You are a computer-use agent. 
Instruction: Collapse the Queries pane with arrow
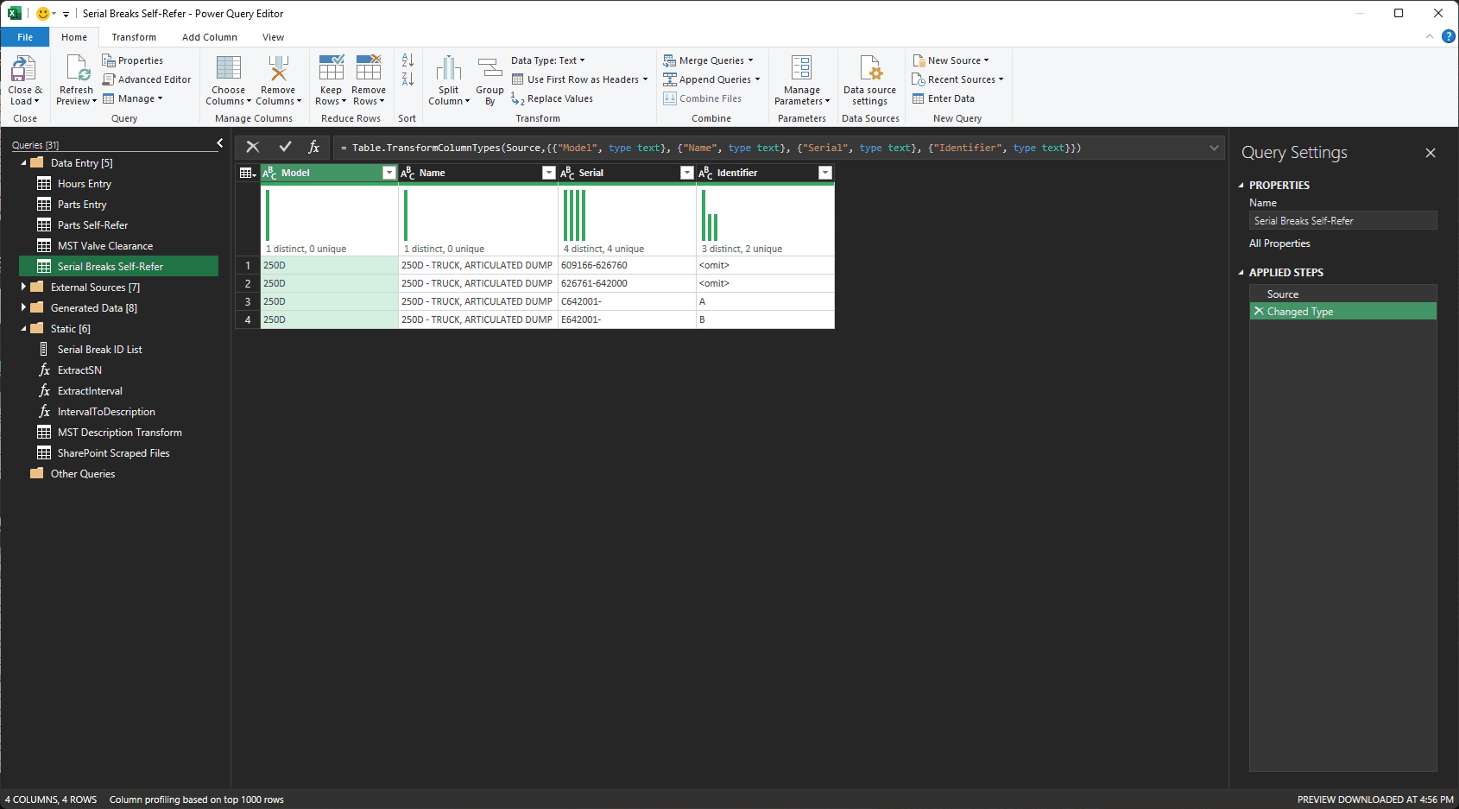coord(219,143)
